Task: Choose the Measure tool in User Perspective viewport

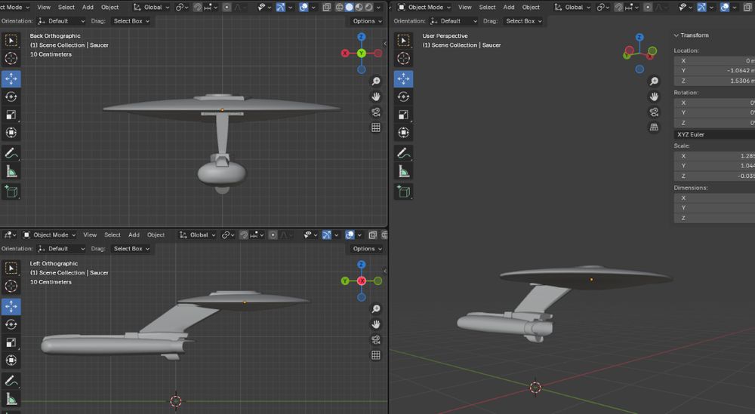Action: (403, 171)
